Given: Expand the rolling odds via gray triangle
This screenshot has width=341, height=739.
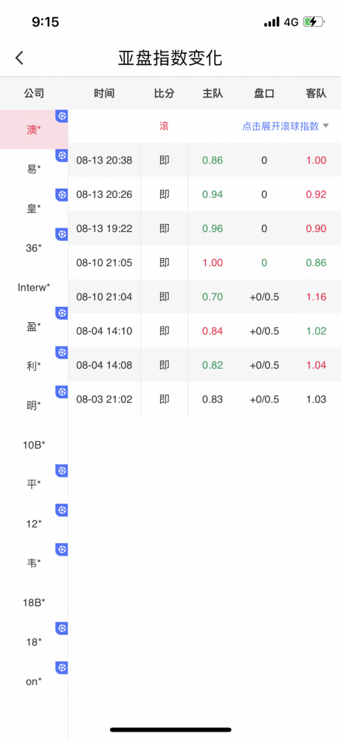Looking at the screenshot, I should 325,126.
